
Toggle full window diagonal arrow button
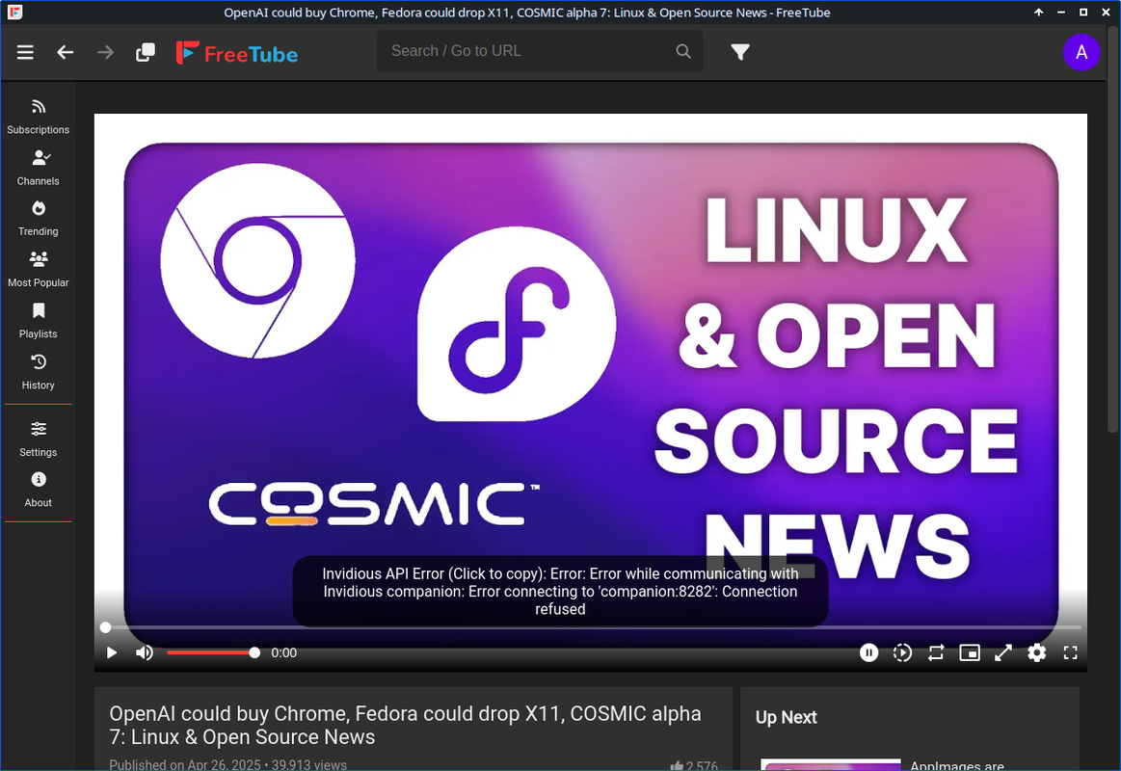pyautogui.click(x=1003, y=652)
